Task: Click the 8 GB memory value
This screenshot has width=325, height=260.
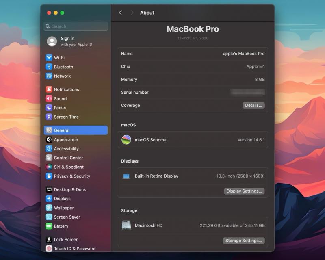Action: point(260,79)
